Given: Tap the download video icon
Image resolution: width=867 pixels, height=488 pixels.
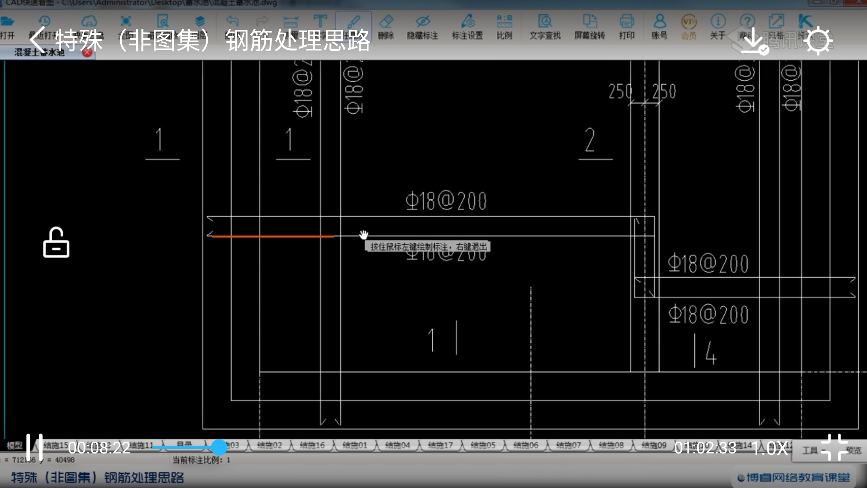Looking at the screenshot, I should click(755, 41).
